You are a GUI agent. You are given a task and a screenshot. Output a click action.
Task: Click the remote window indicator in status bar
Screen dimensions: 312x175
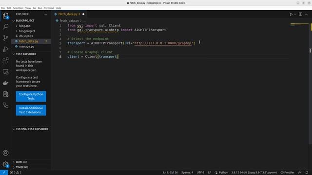click(x=4, y=173)
